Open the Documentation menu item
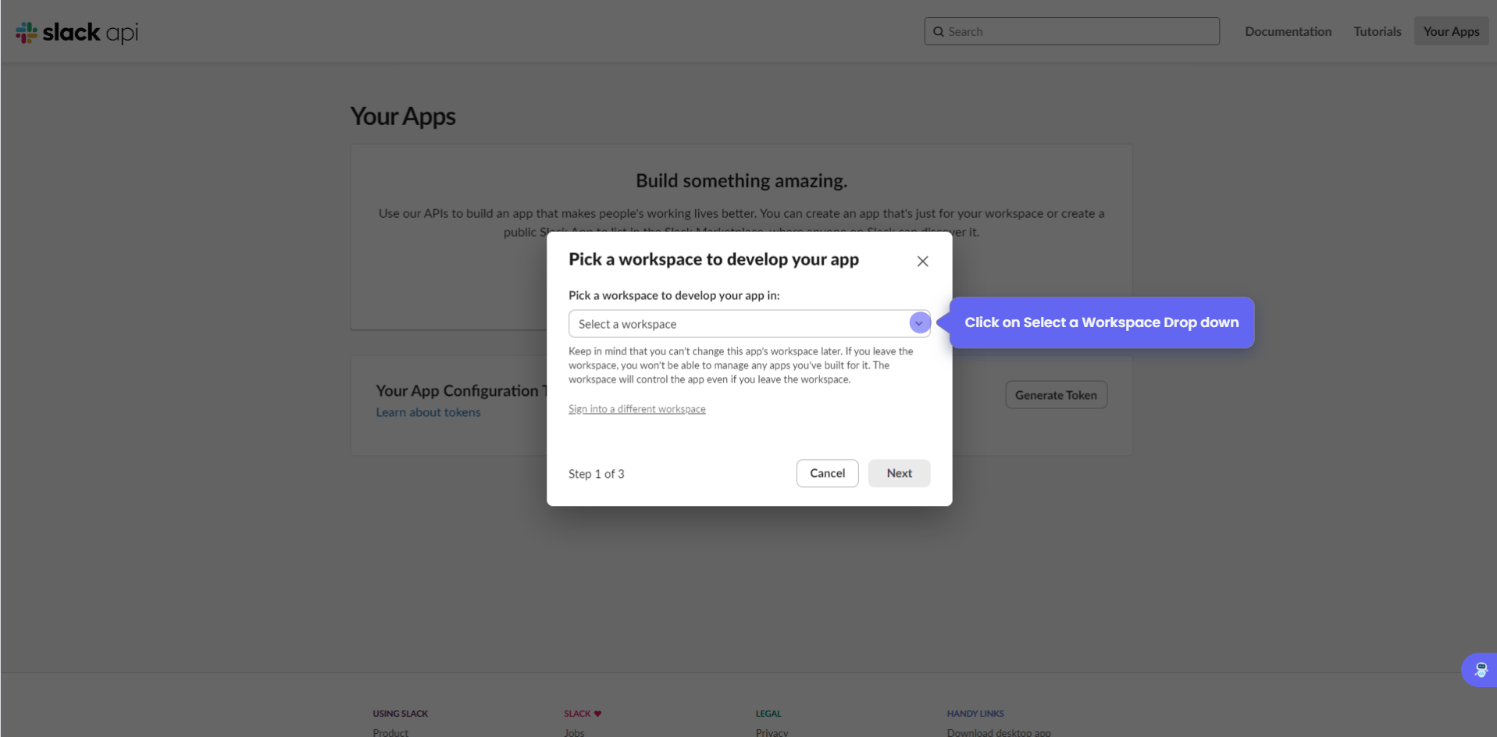This screenshot has width=1497, height=737. (x=1288, y=31)
